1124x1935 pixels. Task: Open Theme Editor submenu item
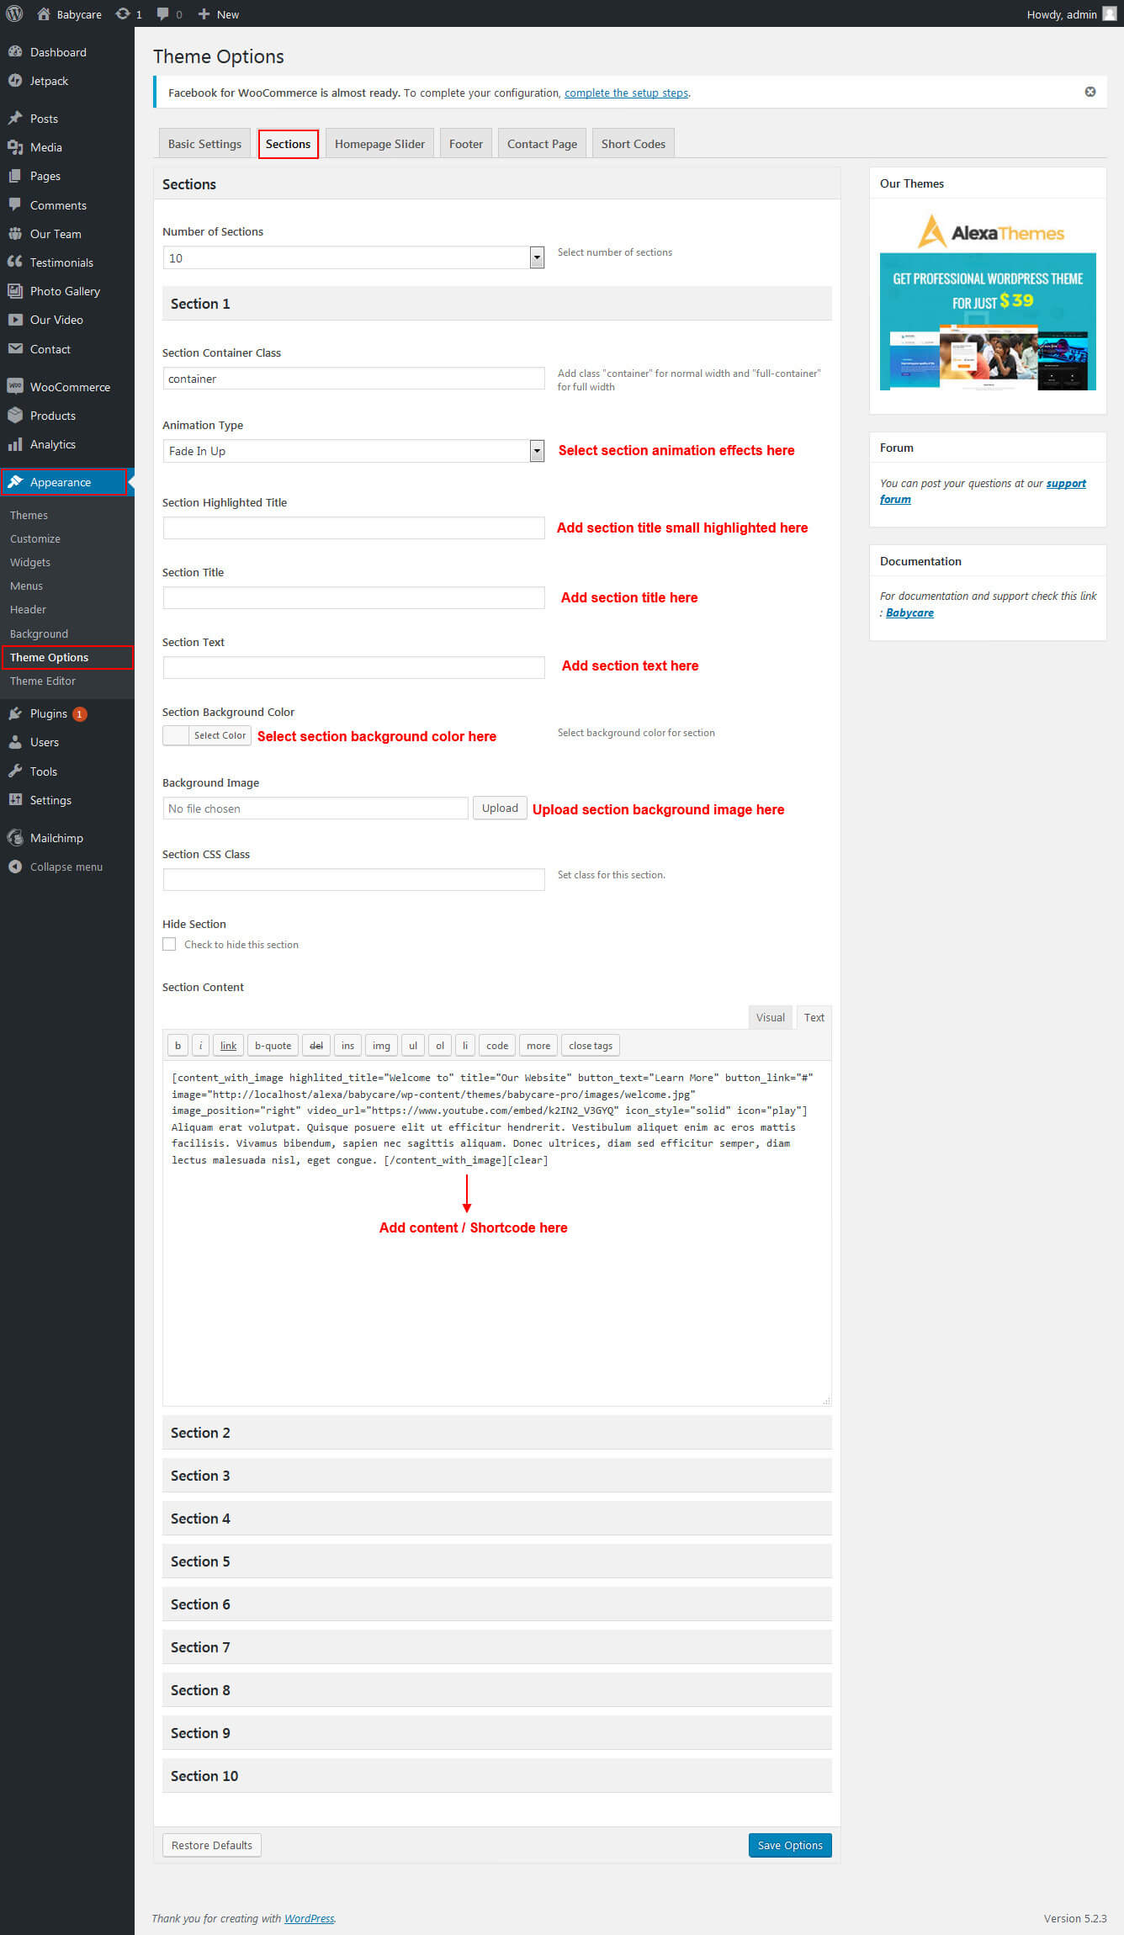pos(43,681)
